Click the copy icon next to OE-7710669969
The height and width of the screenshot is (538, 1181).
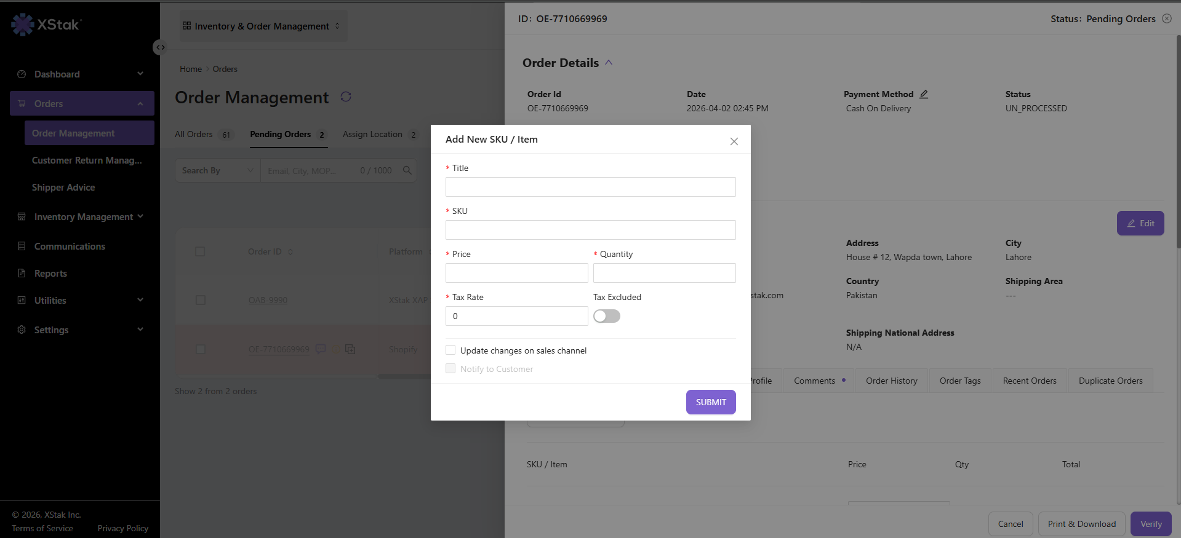pos(350,349)
